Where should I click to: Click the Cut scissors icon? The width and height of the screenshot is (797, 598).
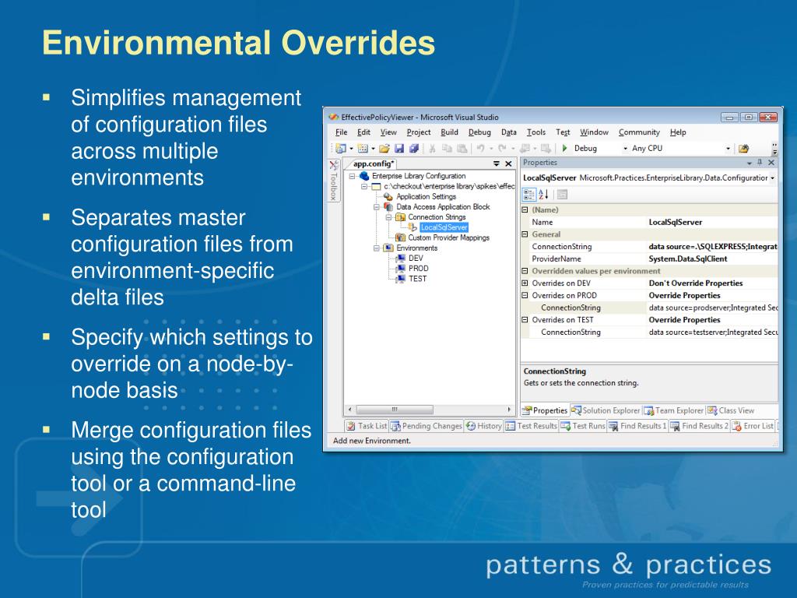[432, 149]
